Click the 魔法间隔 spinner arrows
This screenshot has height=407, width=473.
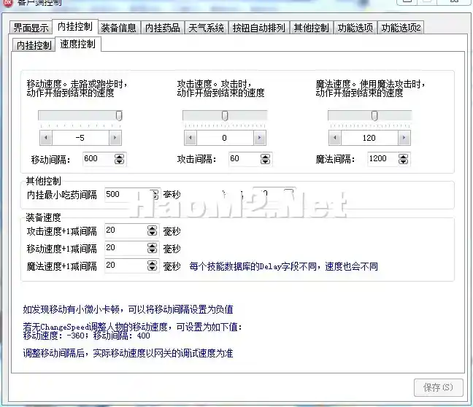(x=404, y=159)
